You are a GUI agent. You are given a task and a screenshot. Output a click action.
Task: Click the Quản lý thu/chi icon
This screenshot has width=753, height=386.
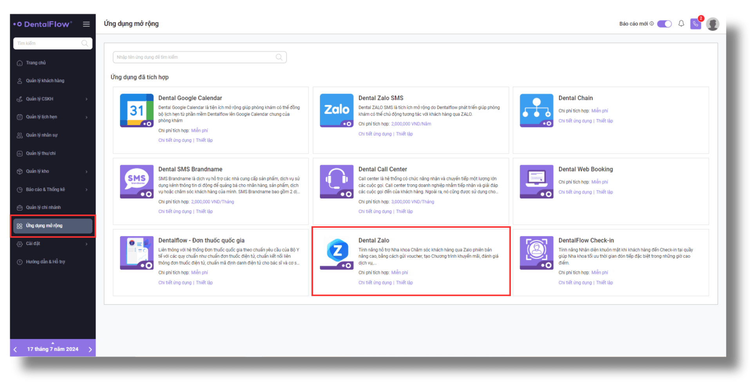coord(20,153)
